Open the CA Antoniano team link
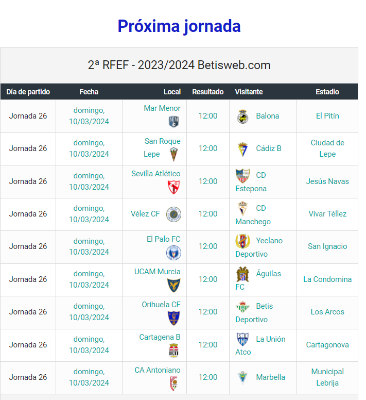Image resolution: width=366 pixels, height=400 pixels. pyautogui.click(x=158, y=370)
